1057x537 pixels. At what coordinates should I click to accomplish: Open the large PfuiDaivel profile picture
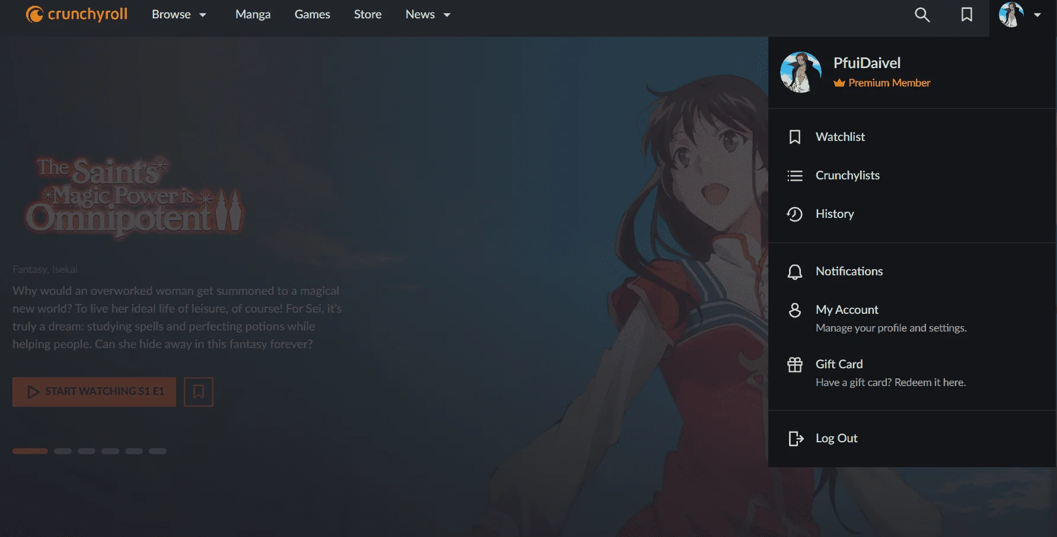point(801,72)
